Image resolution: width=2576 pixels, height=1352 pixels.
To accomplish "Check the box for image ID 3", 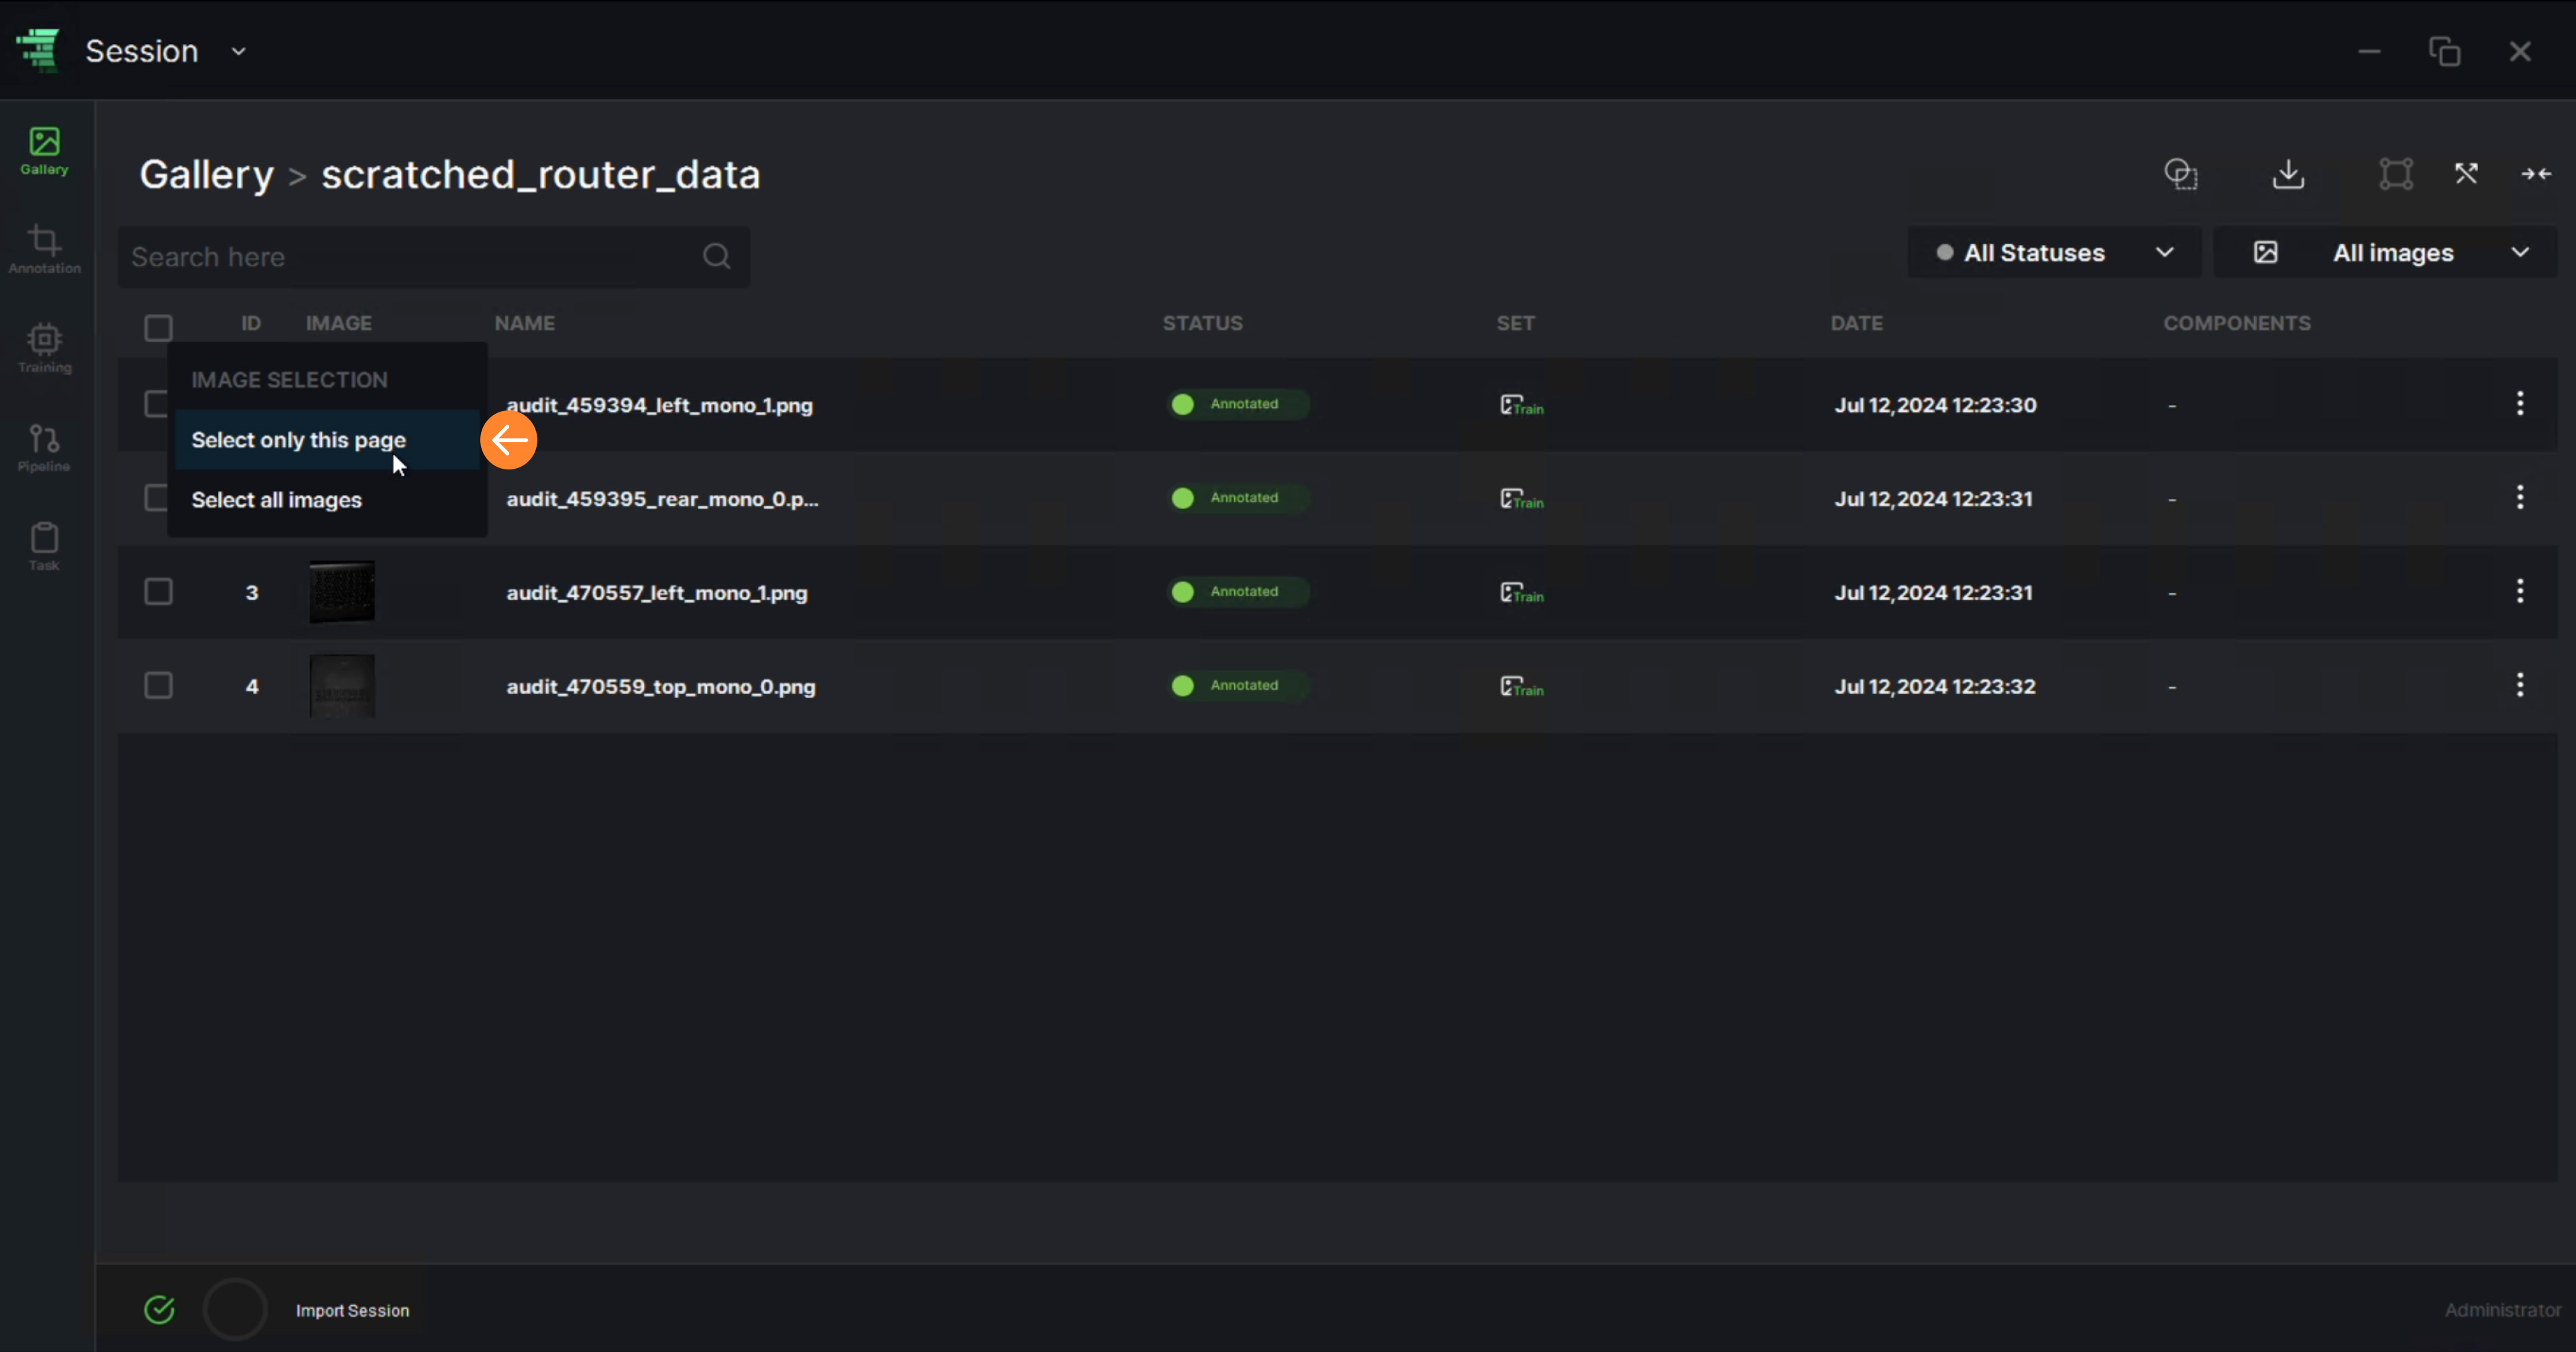I will coord(158,592).
